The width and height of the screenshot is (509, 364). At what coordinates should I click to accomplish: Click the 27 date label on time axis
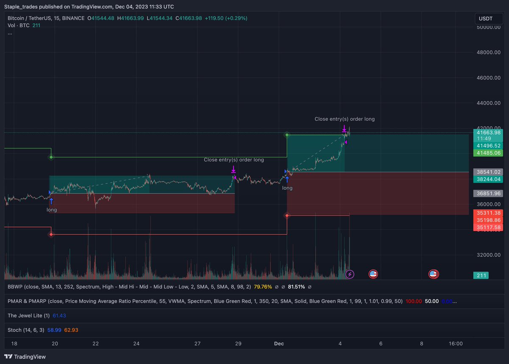tap(197, 344)
